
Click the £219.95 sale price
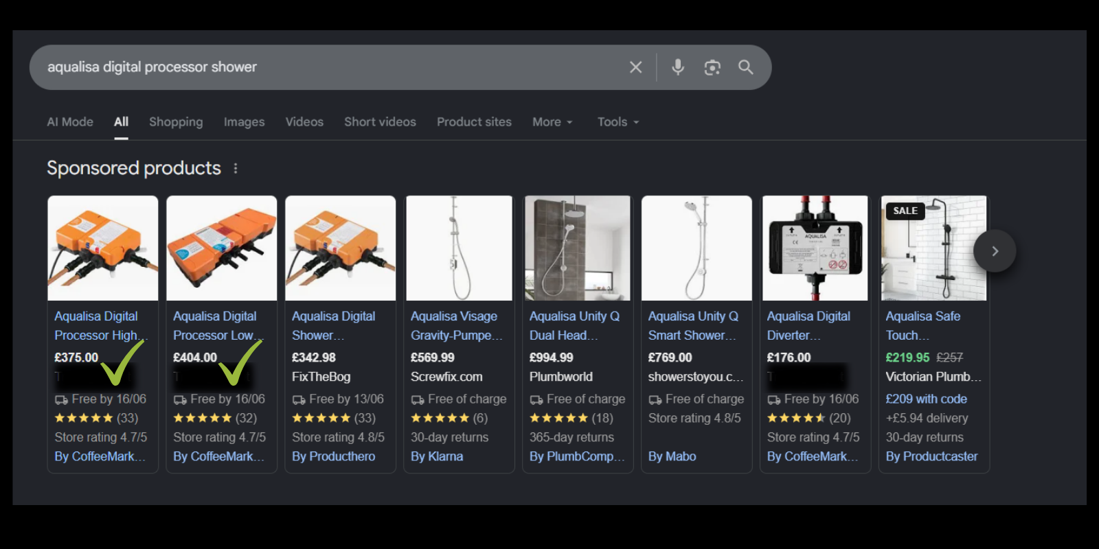[x=907, y=358]
